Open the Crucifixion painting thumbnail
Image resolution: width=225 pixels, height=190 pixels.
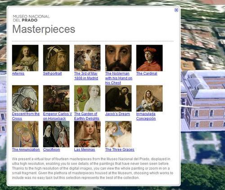click(x=56, y=134)
